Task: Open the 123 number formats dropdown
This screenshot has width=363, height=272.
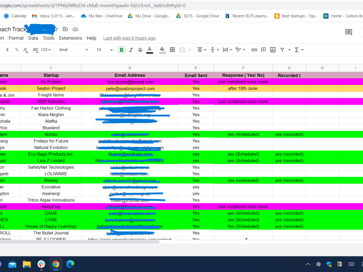Action: click(x=46, y=50)
